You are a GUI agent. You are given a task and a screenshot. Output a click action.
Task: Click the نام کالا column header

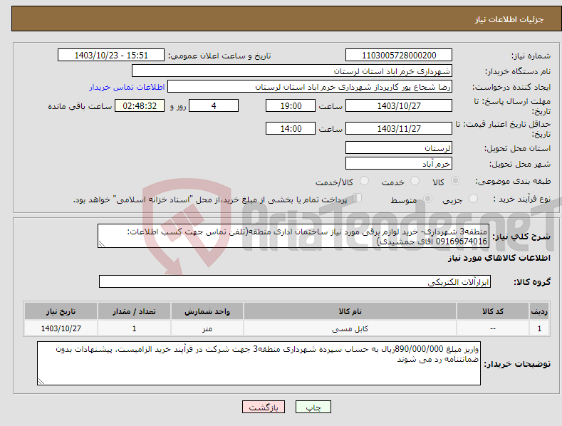[350, 311]
